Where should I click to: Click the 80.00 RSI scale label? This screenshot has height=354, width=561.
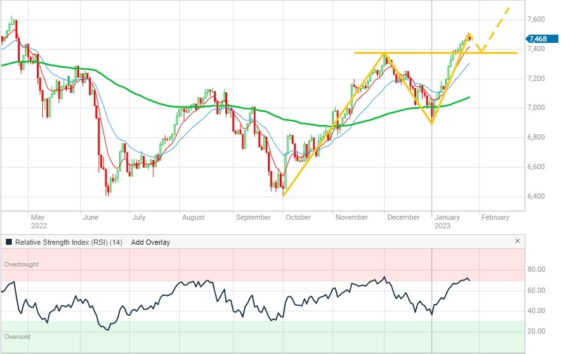[537, 270]
